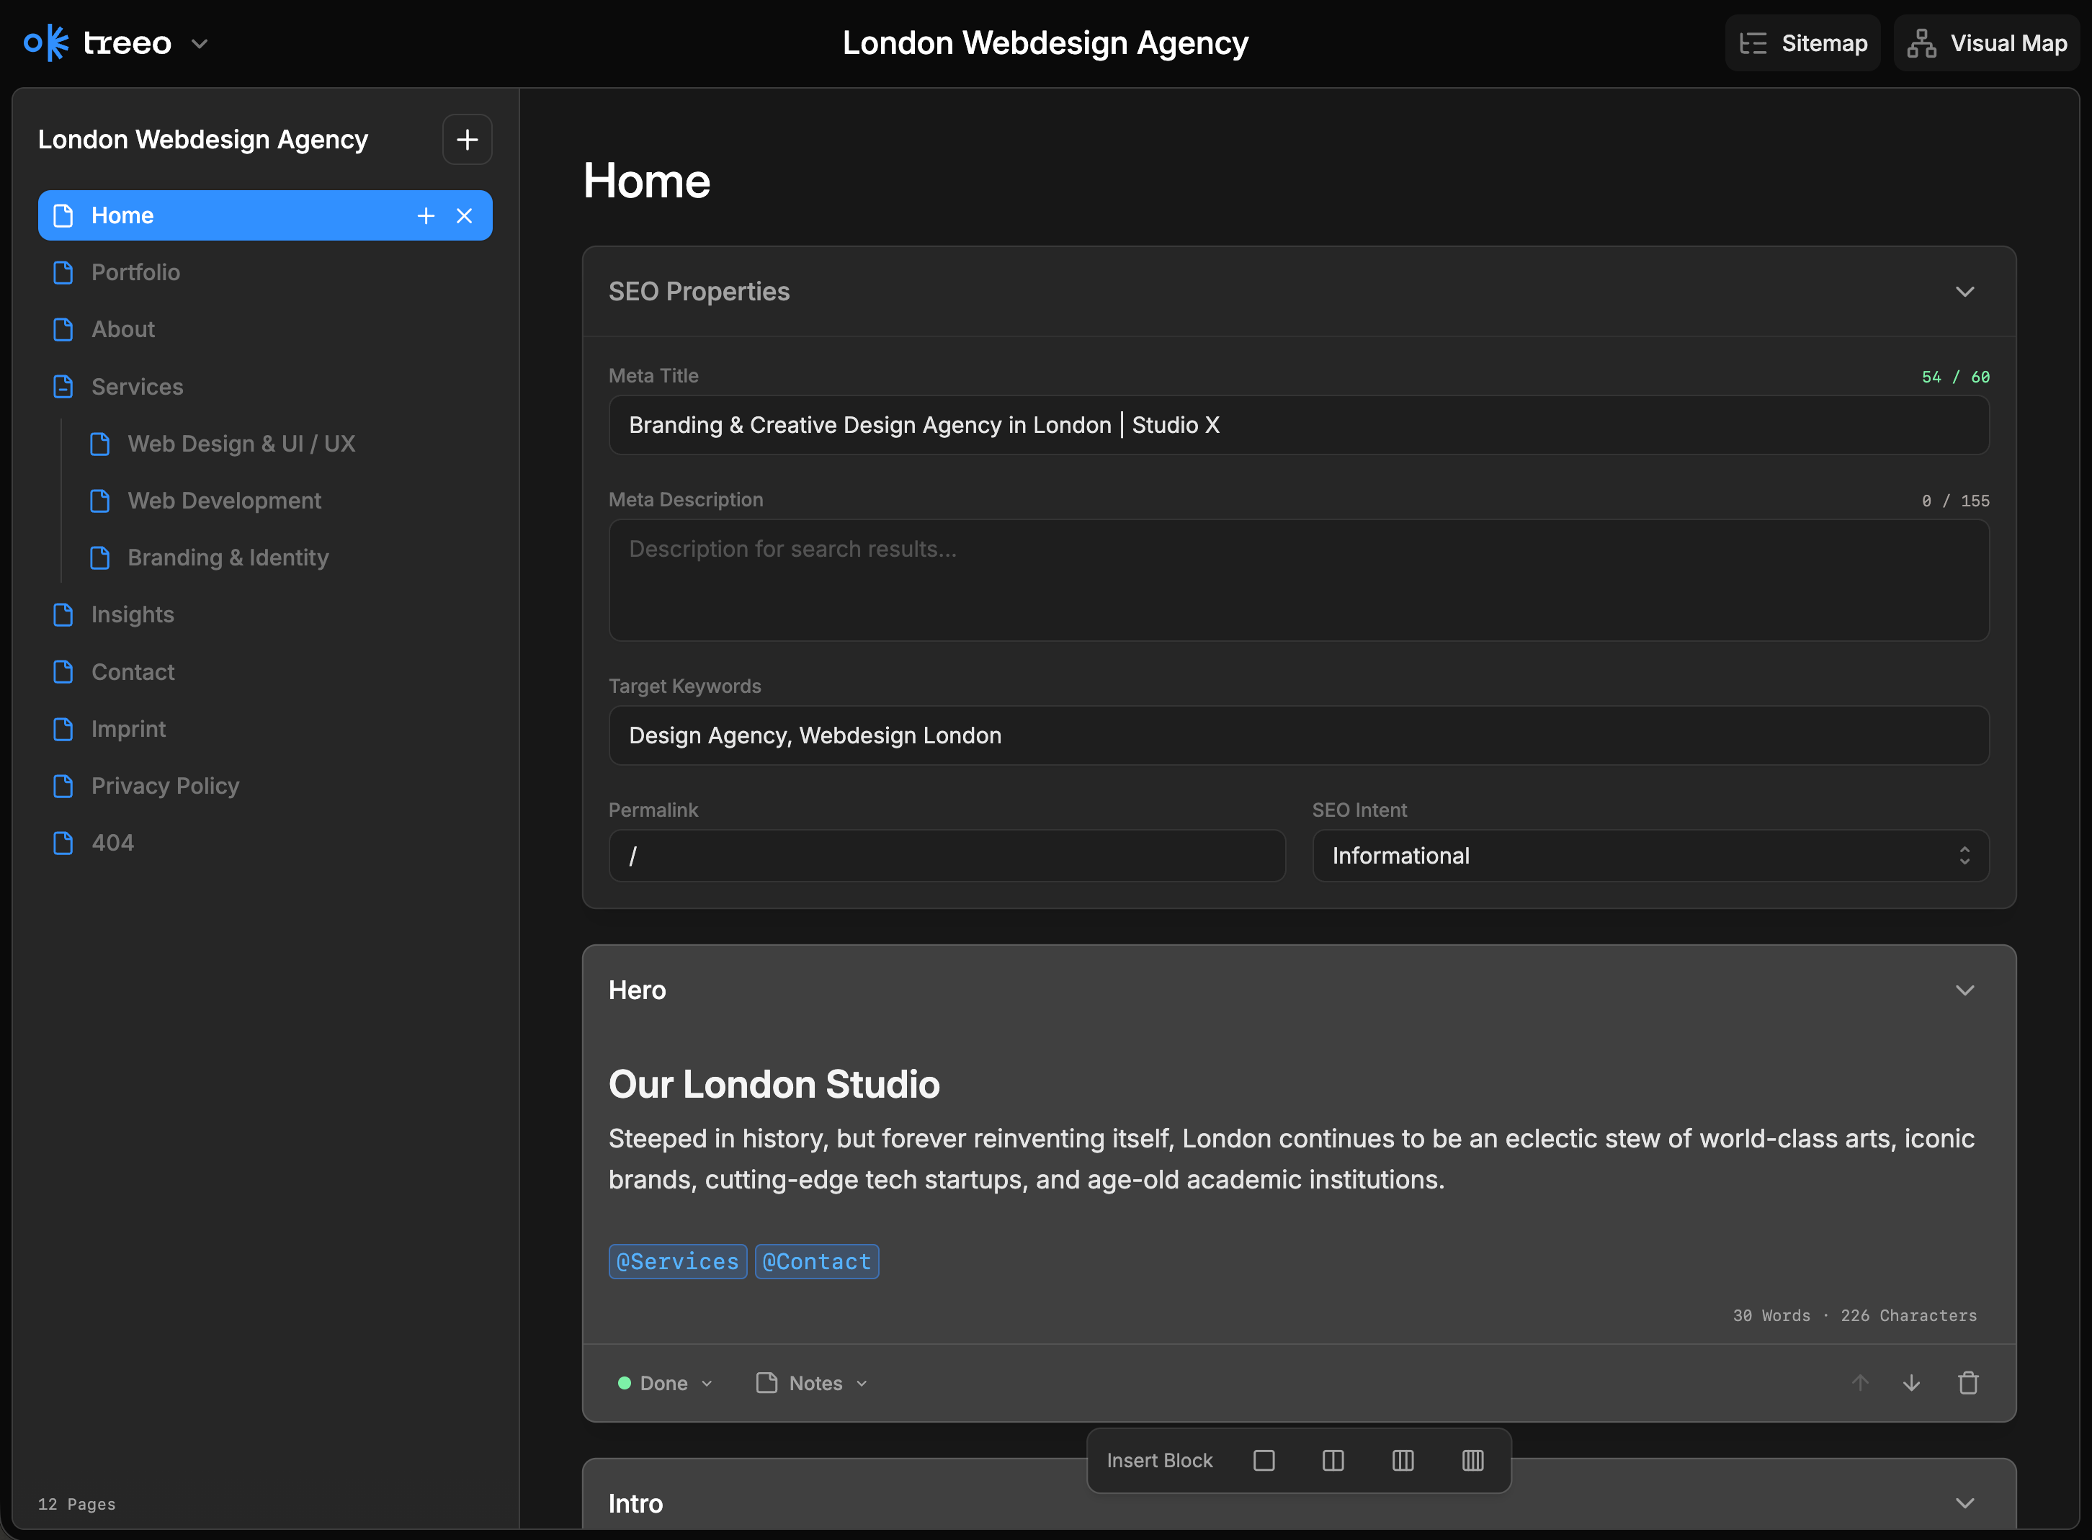Add a new page with top plus button
This screenshot has width=2092, height=1540.
coord(467,140)
